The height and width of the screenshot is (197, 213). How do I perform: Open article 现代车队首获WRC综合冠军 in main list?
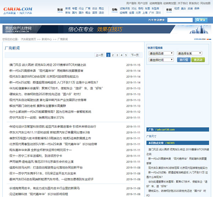(x=44, y=76)
